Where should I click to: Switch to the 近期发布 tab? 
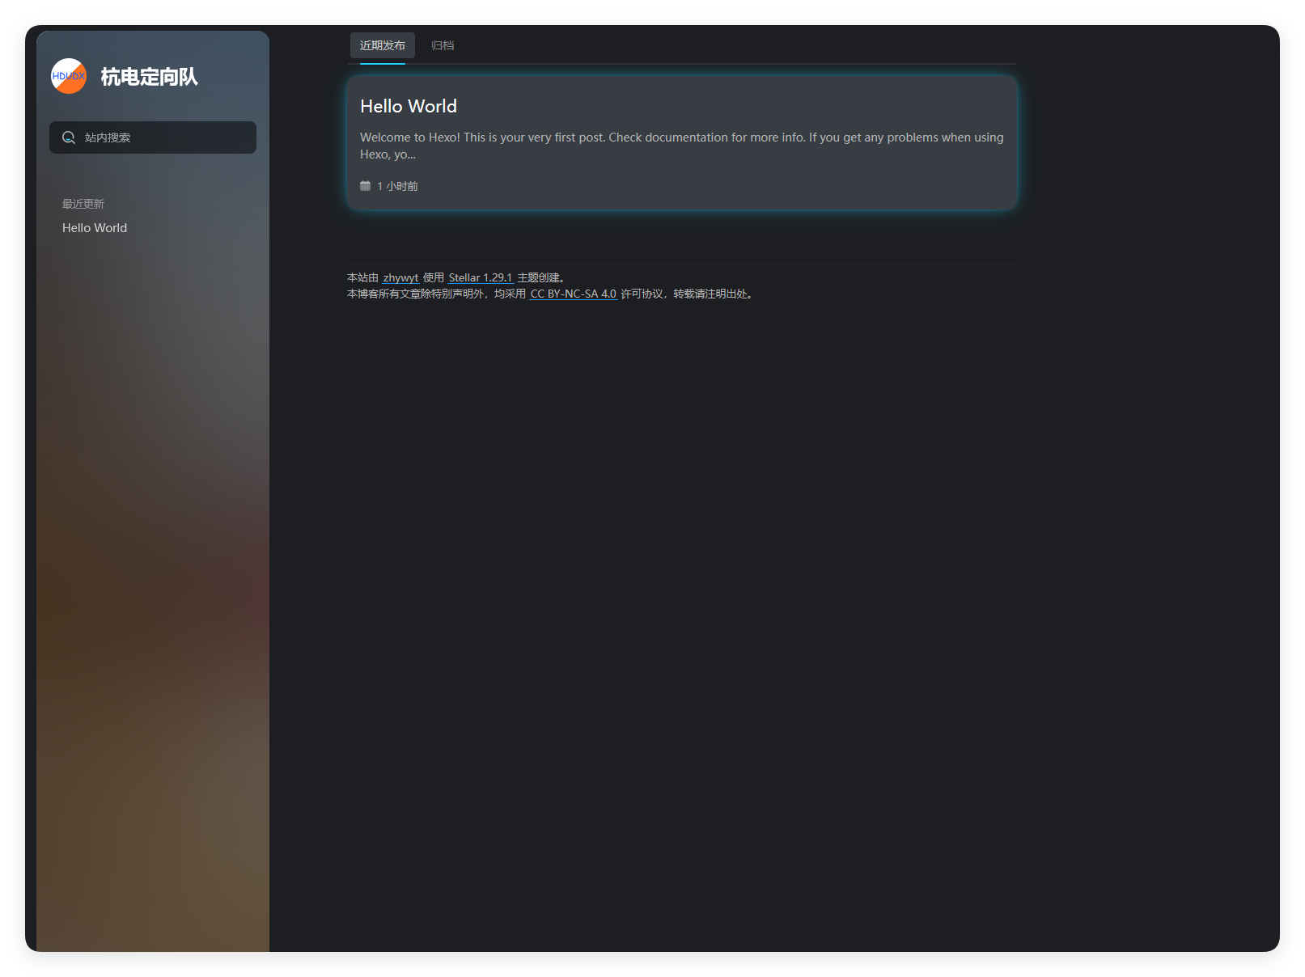coord(382,45)
